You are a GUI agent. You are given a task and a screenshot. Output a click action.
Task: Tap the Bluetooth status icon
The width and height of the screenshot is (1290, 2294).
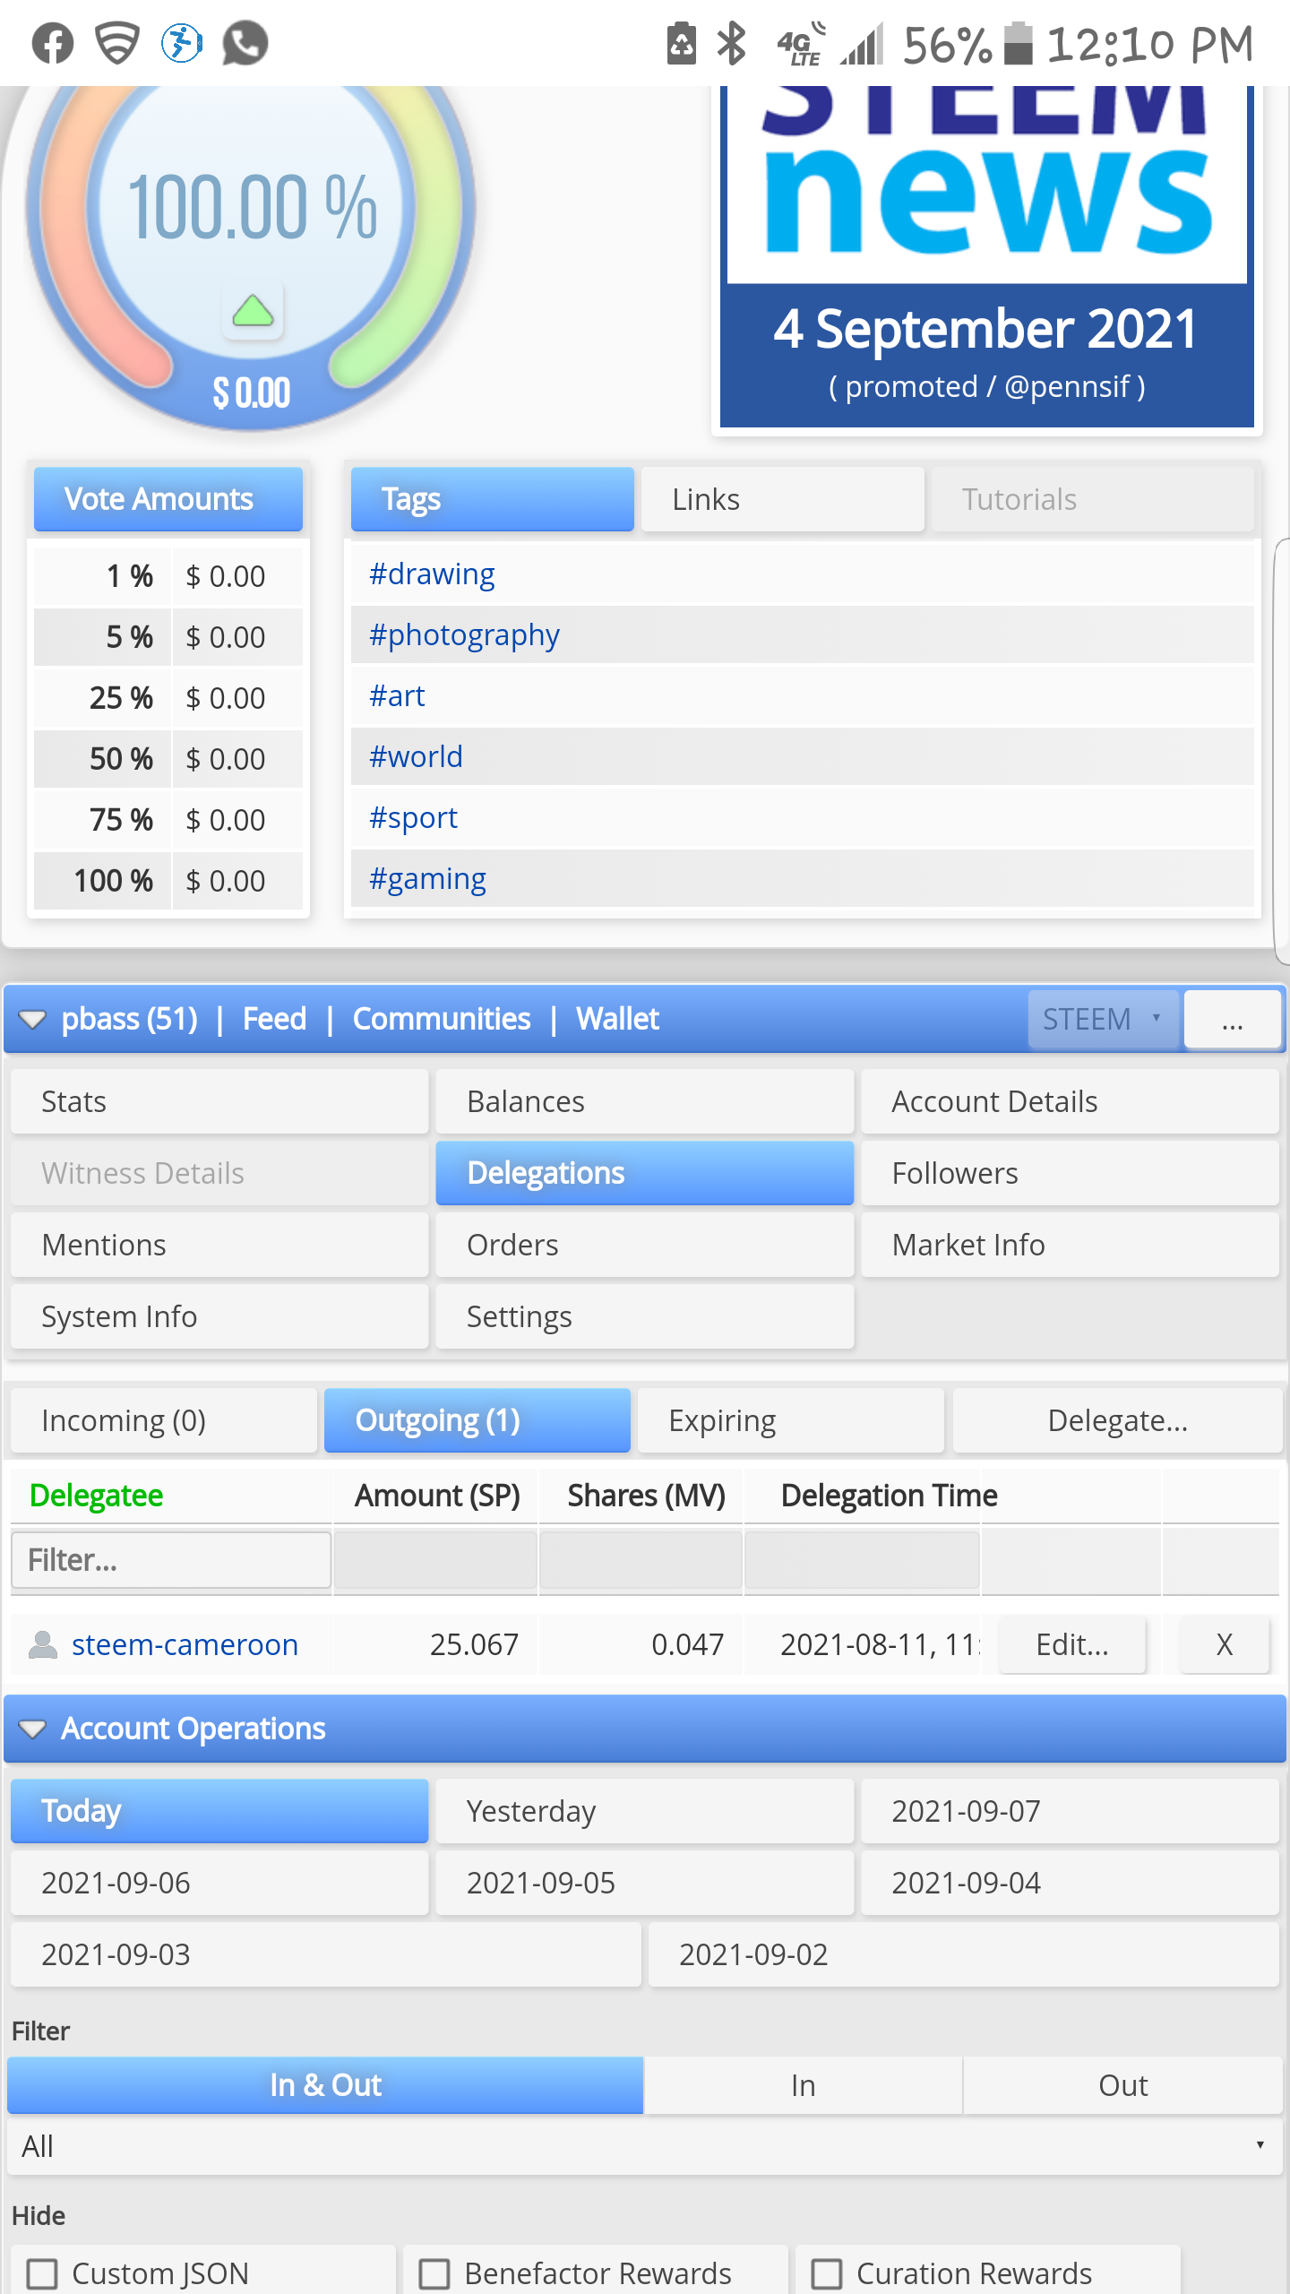732,43
